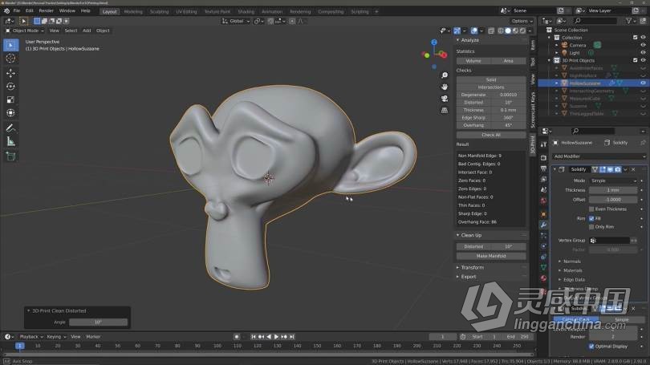Image resolution: width=650 pixels, height=365 pixels.
Task: Select the Select Box tool
Action: pos(10,45)
